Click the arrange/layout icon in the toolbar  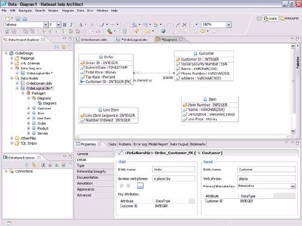tap(135, 25)
